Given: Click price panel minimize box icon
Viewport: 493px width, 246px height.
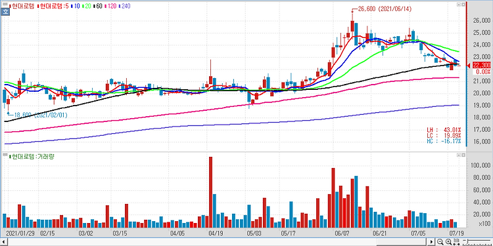Looking at the screenshot, I should (x=458, y=5).
